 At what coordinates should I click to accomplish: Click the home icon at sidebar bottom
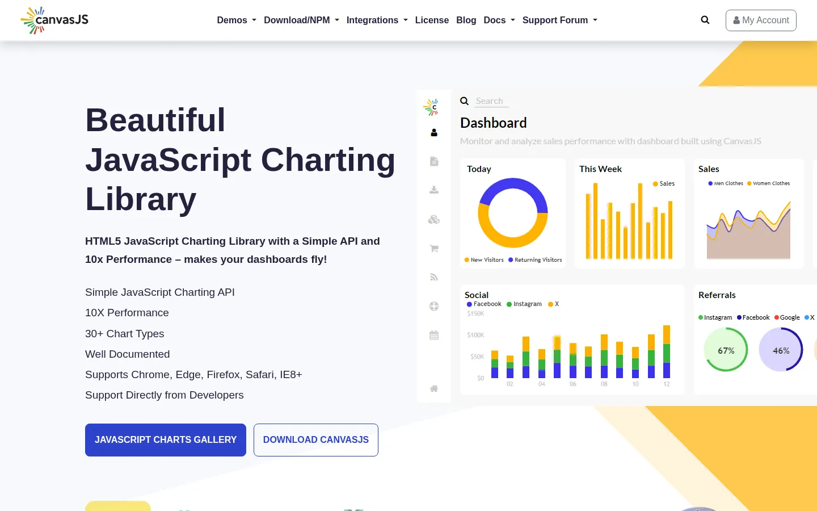(x=434, y=388)
